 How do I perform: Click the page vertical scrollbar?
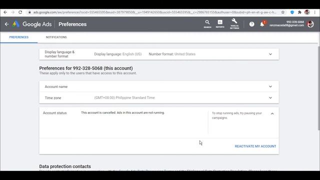[x=318, y=88]
